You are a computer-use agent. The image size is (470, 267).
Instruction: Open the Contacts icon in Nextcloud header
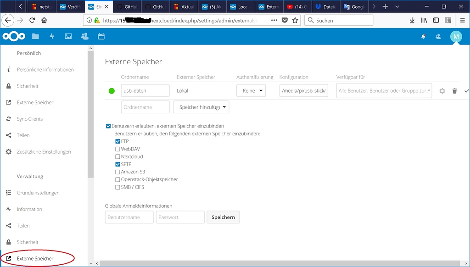pyautogui.click(x=85, y=36)
